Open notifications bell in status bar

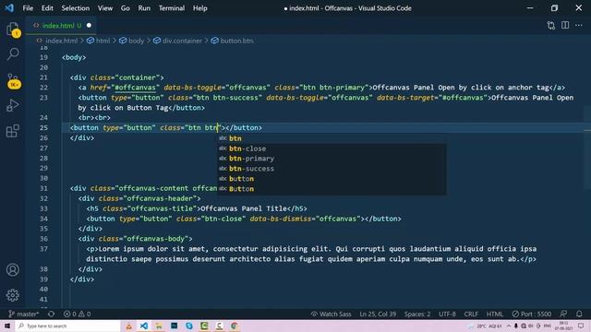(x=579, y=314)
